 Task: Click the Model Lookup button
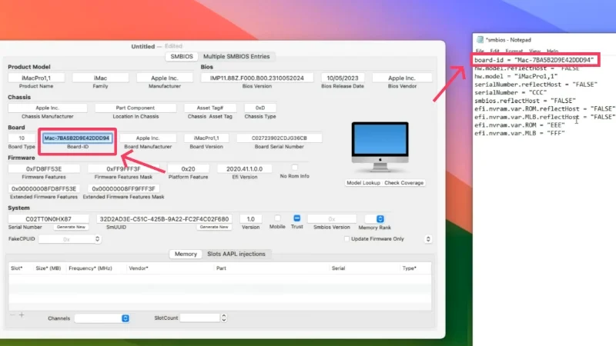click(x=363, y=183)
